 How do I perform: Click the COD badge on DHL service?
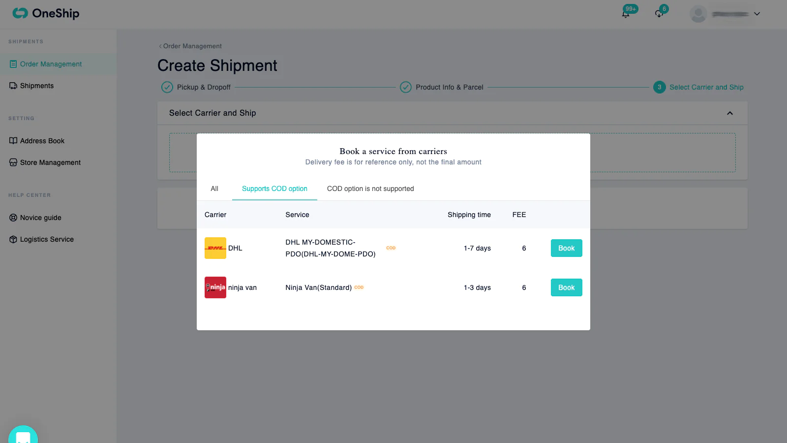[391, 248]
